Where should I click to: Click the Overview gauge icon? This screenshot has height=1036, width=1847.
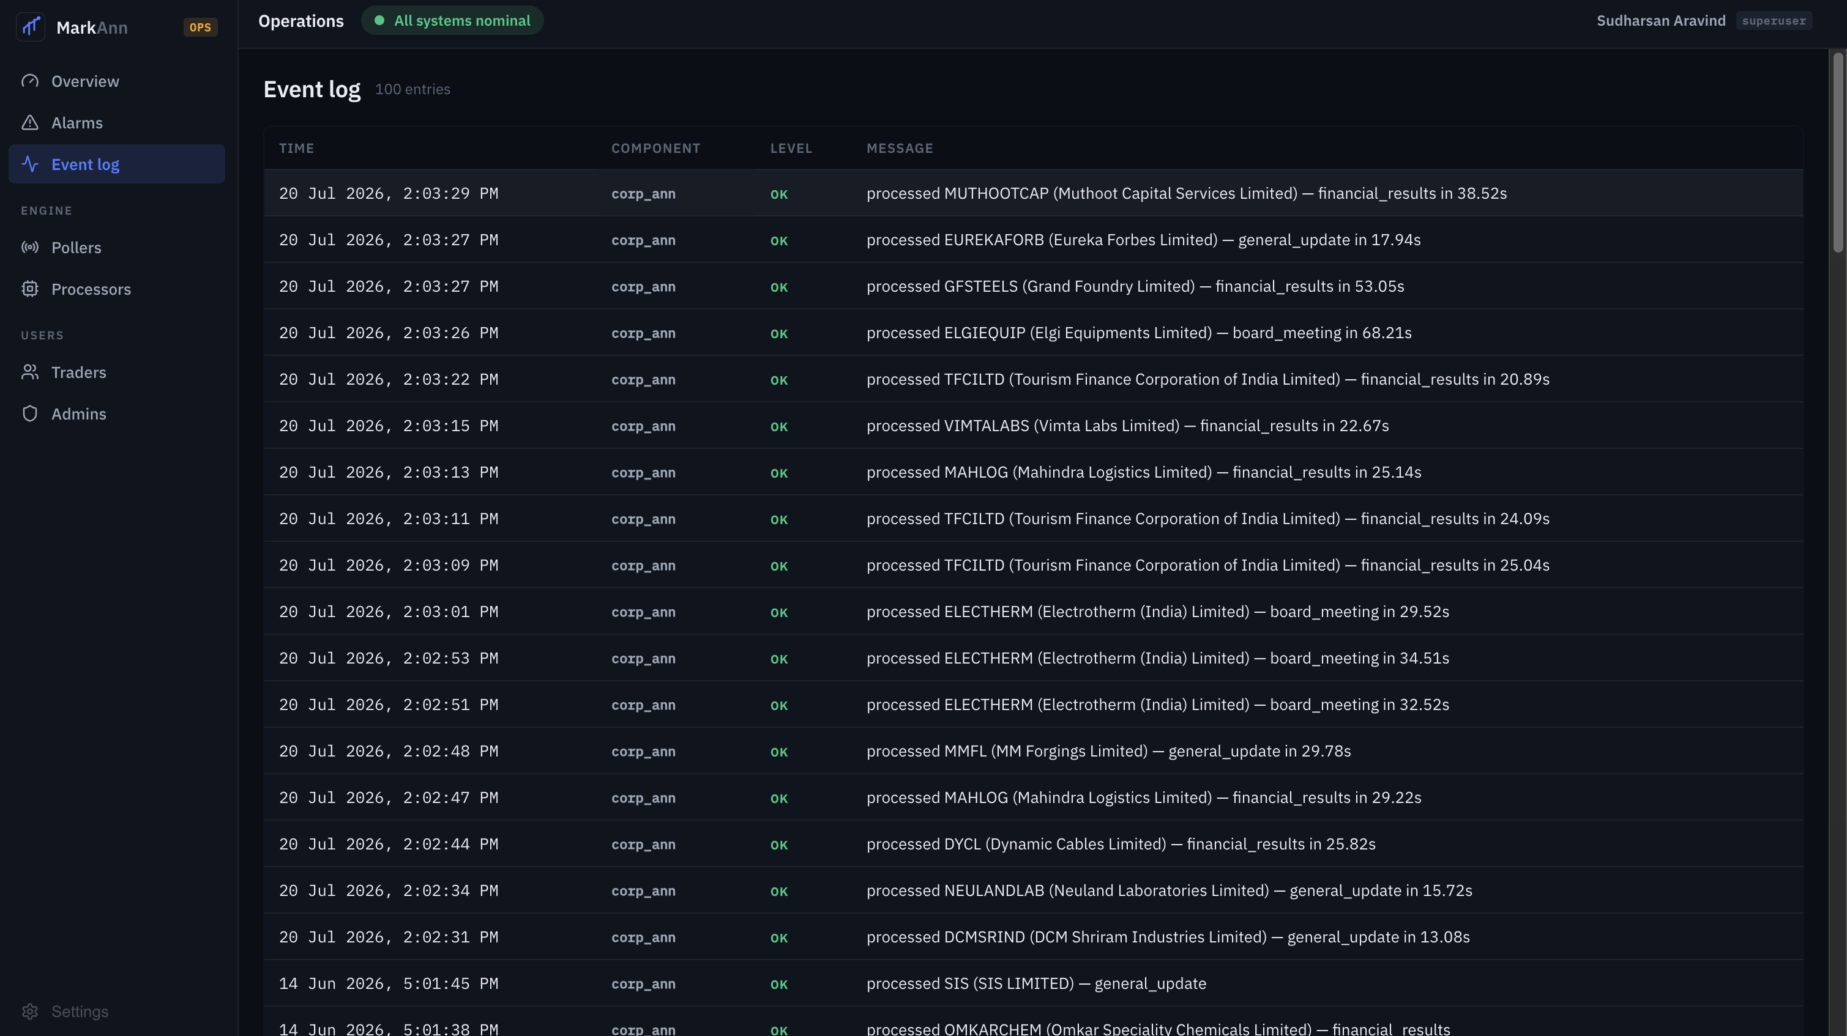click(30, 81)
